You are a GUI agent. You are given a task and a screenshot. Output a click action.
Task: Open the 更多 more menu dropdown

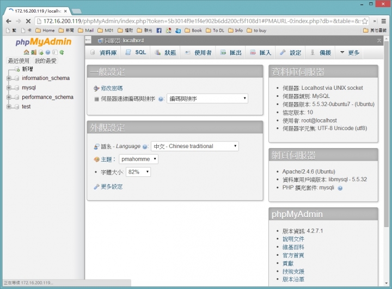coord(350,52)
